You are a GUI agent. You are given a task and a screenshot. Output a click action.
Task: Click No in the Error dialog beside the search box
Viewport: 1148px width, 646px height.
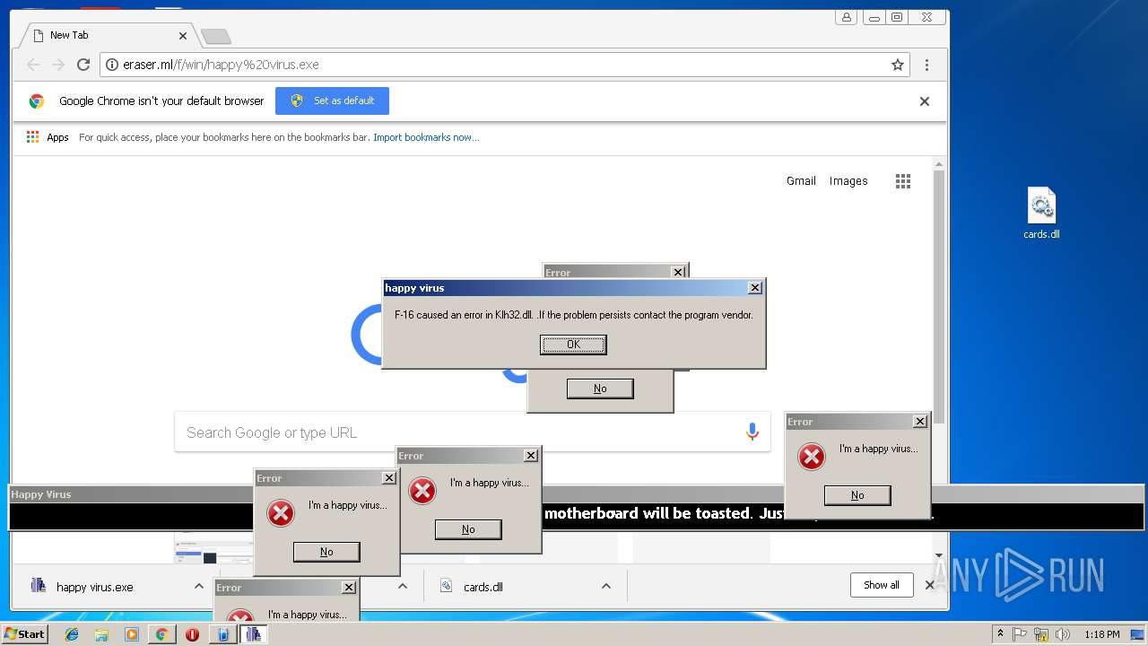pyautogui.click(x=468, y=529)
